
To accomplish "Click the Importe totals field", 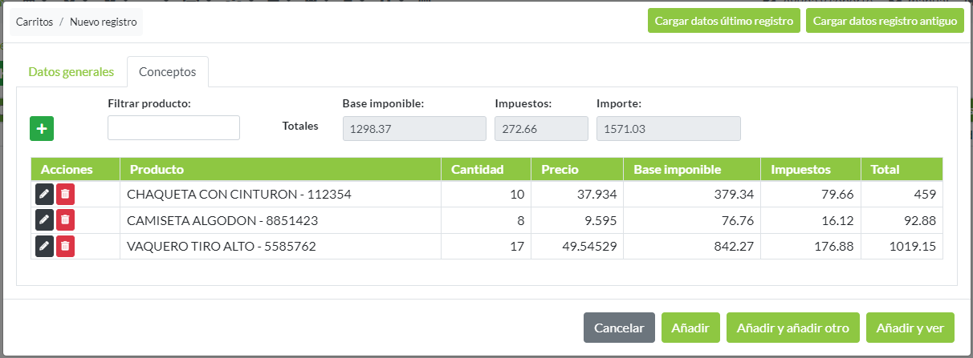I will coord(668,128).
